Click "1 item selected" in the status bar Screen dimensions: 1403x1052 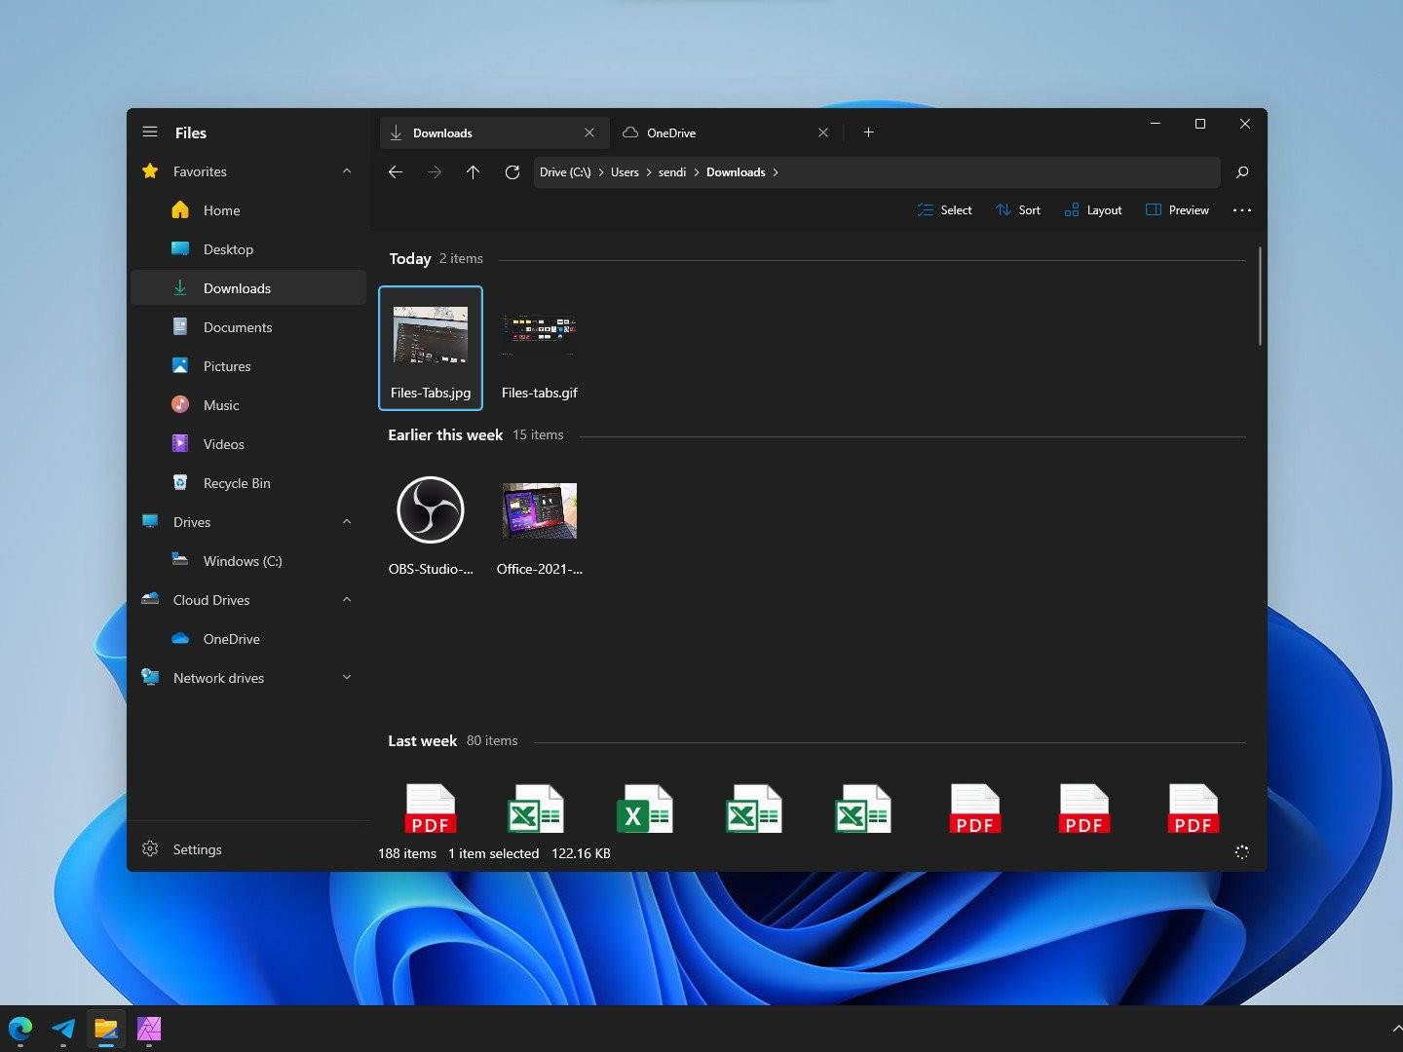[x=493, y=853]
